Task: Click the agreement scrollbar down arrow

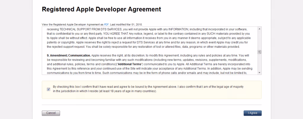Action: (x=260, y=73)
